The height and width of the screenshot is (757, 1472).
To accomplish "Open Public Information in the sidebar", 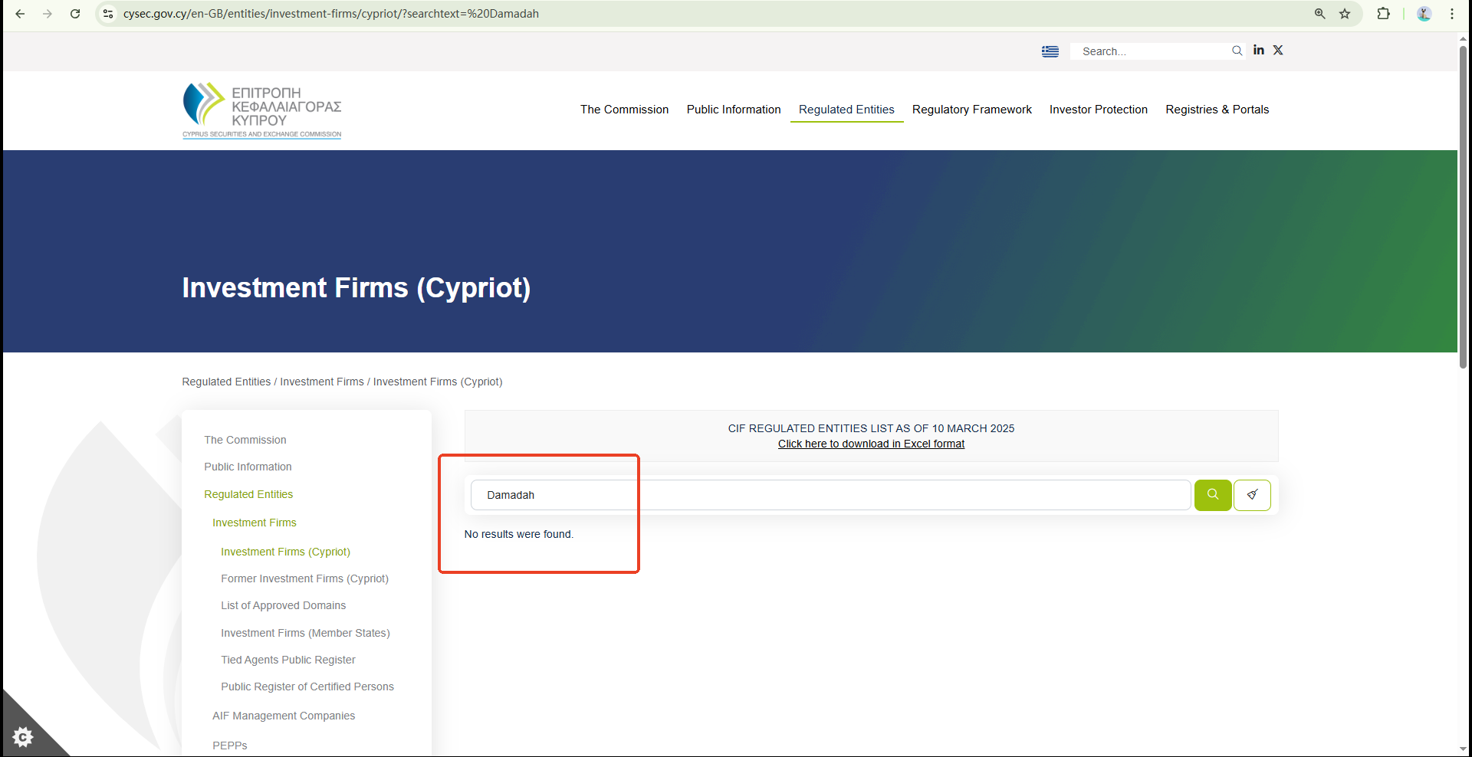I will pyautogui.click(x=248, y=467).
